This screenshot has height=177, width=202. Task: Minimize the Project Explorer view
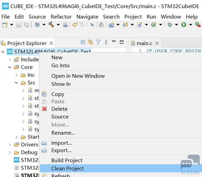point(114,41)
